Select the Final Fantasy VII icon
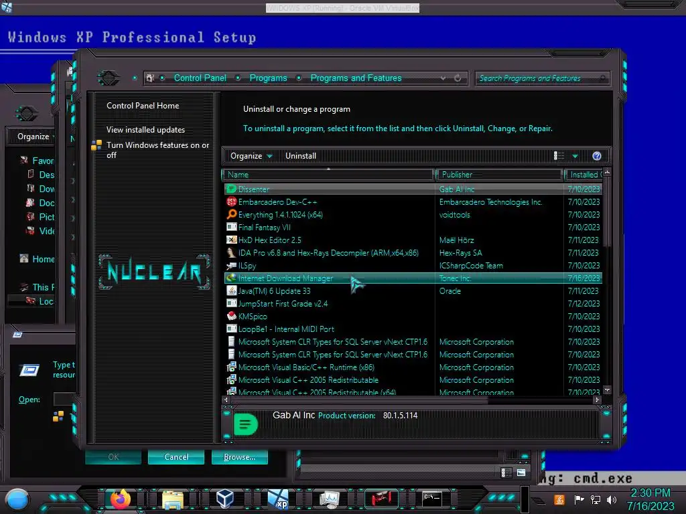This screenshot has height=514, width=686. [x=231, y=228]
